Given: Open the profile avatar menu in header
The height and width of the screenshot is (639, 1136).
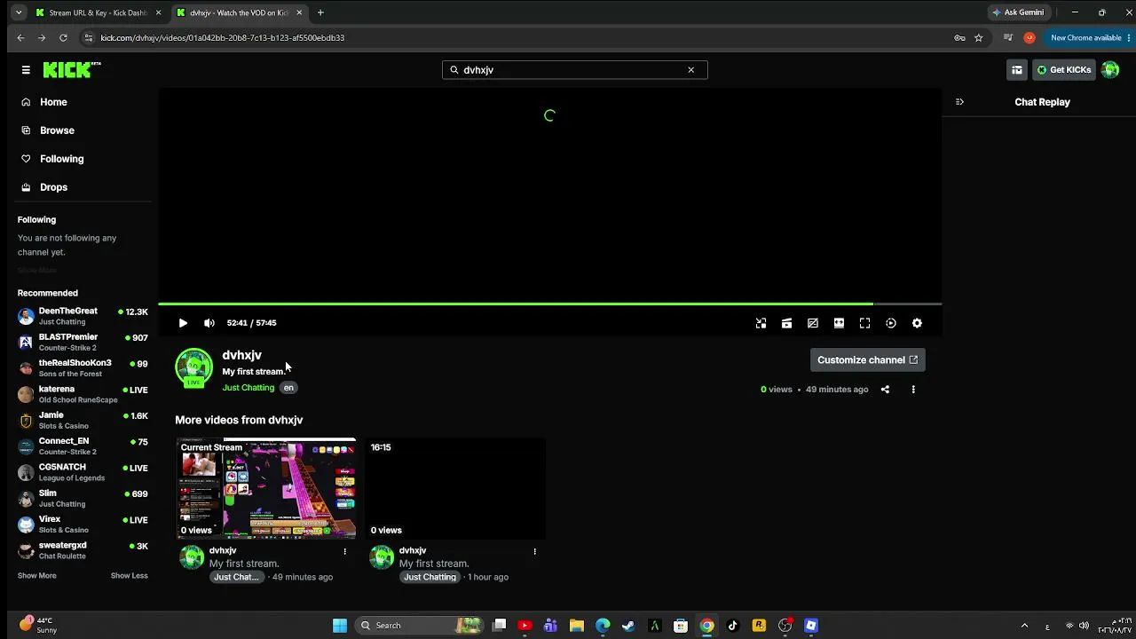Looking at the screenshot, I should [1110, 70].
